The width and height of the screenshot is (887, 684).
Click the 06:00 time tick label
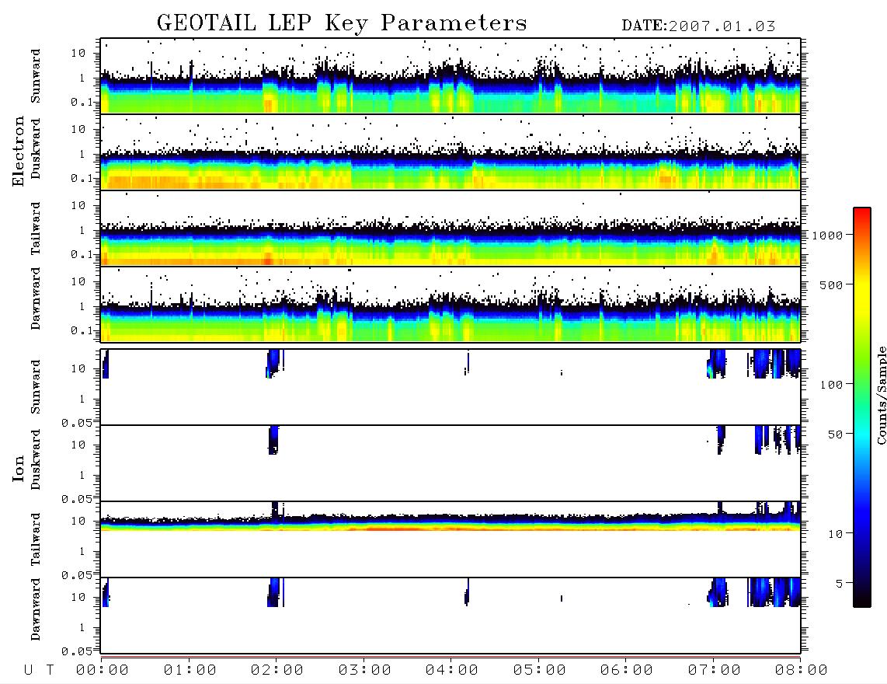click(x=626, y=671)
